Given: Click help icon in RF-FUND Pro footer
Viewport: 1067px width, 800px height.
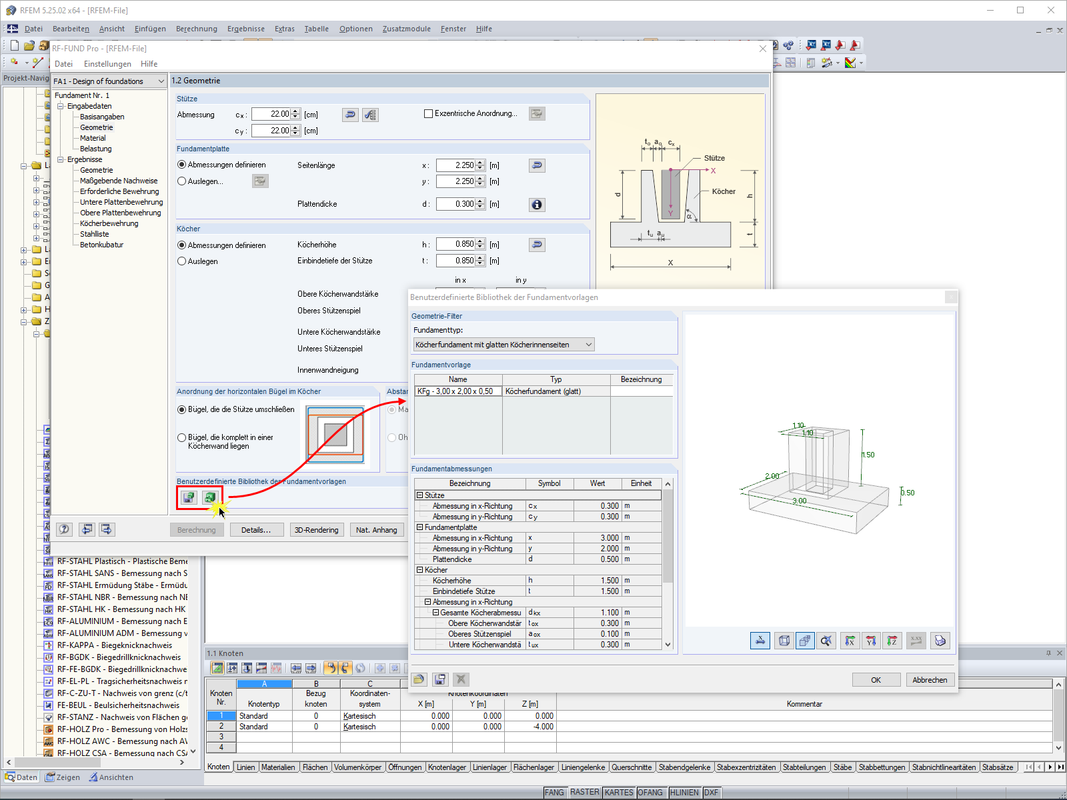Looking at the screenshot, I should [x=64, y=529].
